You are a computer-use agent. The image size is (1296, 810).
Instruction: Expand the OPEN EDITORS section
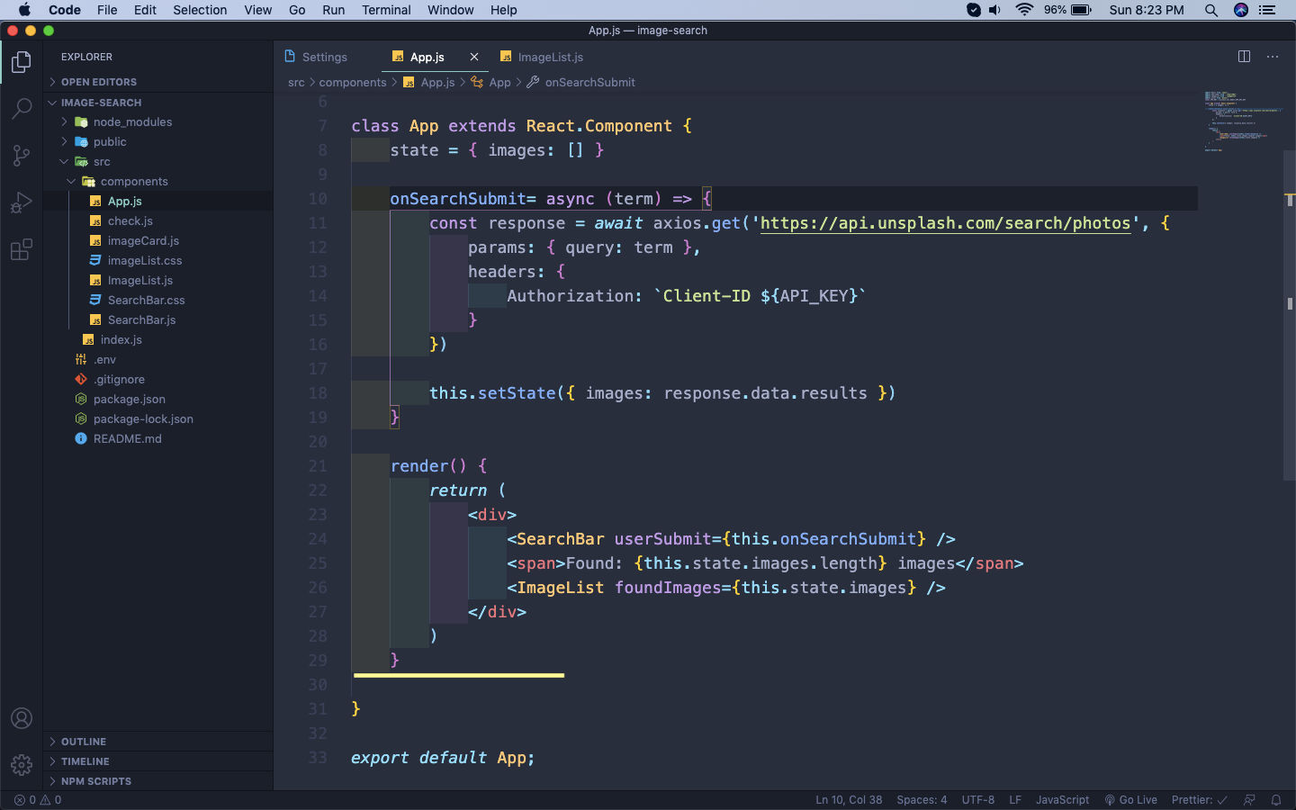pyautogui.click(x=158, y=82)
